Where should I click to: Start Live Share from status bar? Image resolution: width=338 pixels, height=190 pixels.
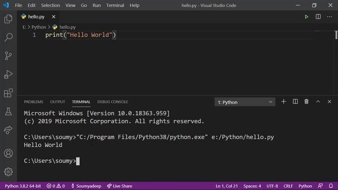(120, 186)
